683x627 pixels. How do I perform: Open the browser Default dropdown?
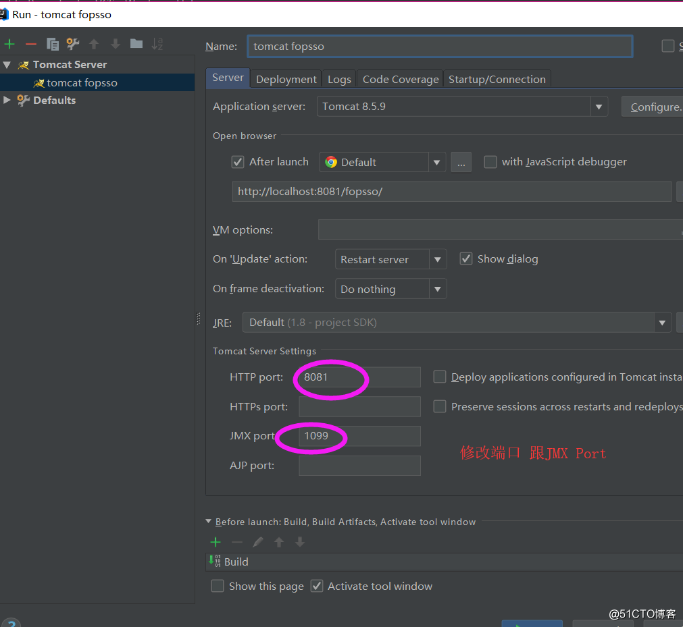click(437, 162)
